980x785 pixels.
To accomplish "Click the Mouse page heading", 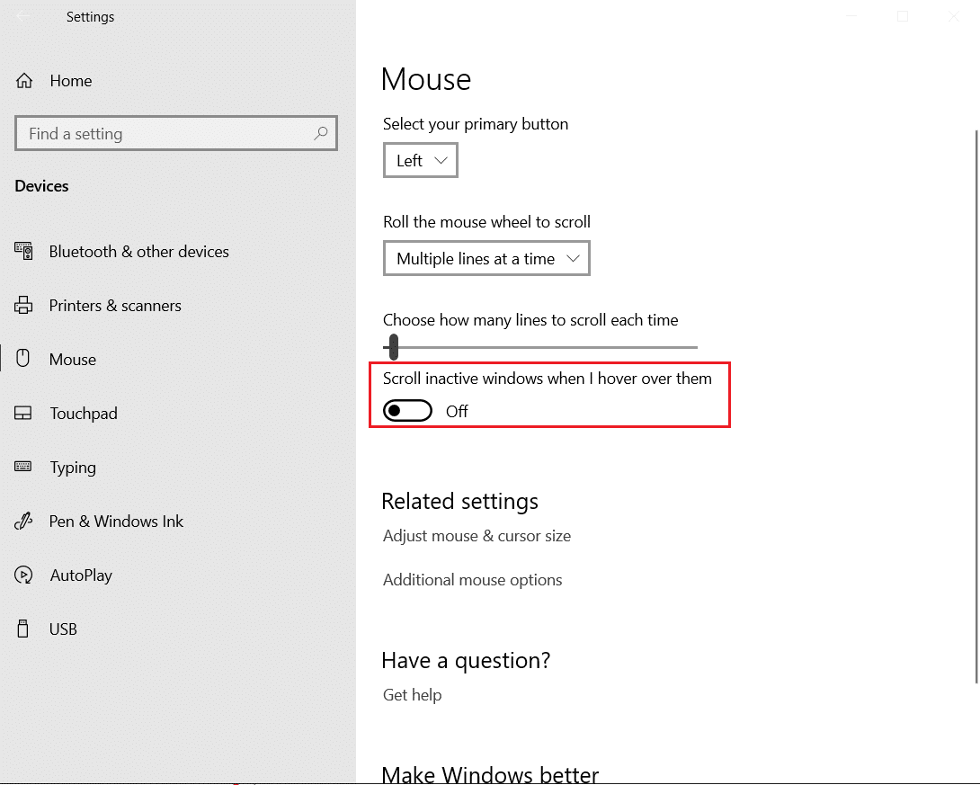I will 425,79.
